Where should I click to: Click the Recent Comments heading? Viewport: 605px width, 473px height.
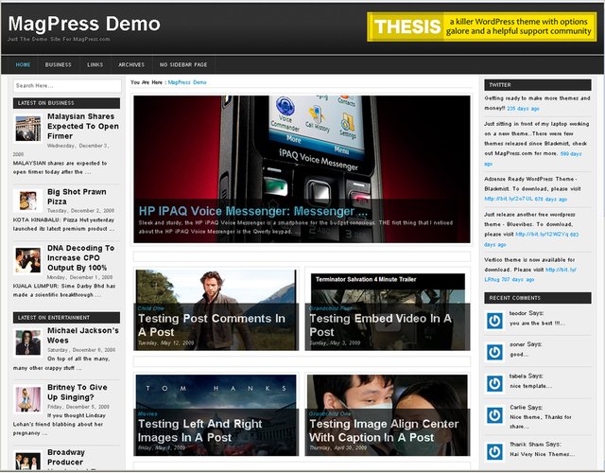(x=538, y=298)
